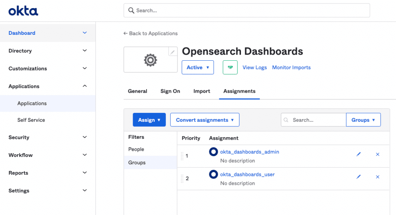This screenshot has height=215, width=396.
Task: Go back to Applications list
Action: pos(150,33)
